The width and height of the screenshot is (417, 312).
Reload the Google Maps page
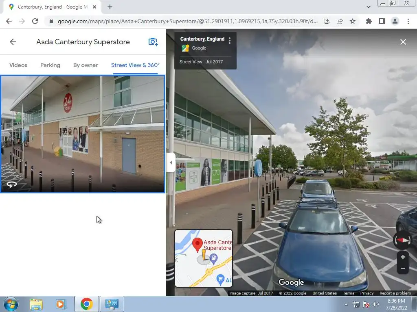coord(35,21)
